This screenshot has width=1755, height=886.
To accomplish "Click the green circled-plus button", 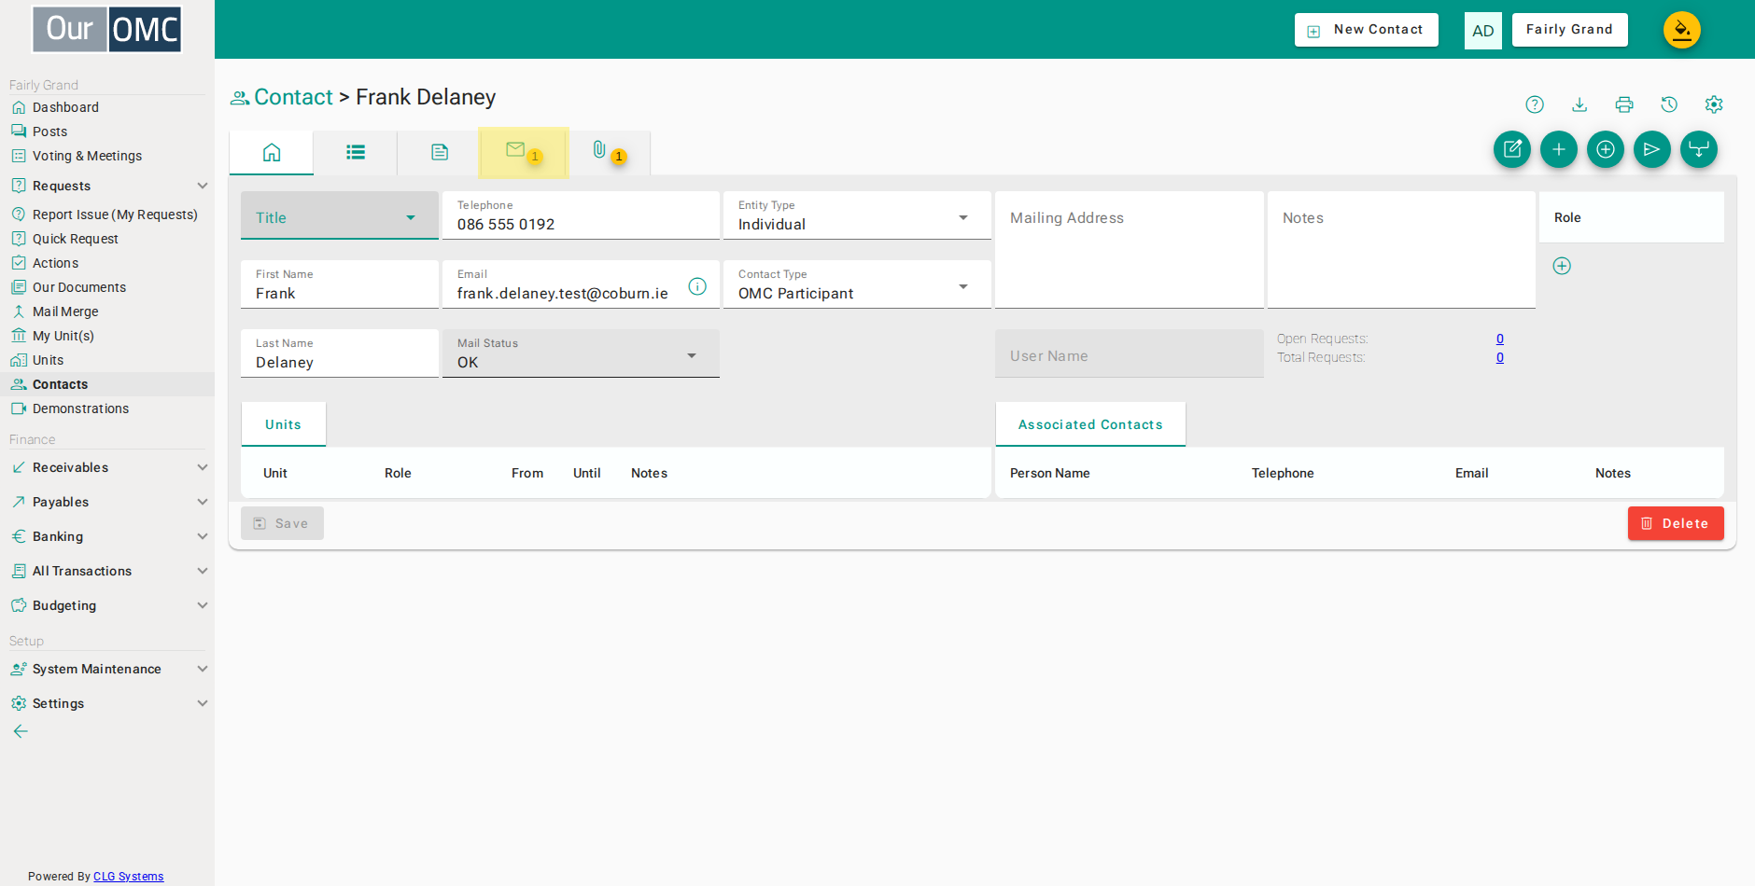I will [x=1606, y=149].
